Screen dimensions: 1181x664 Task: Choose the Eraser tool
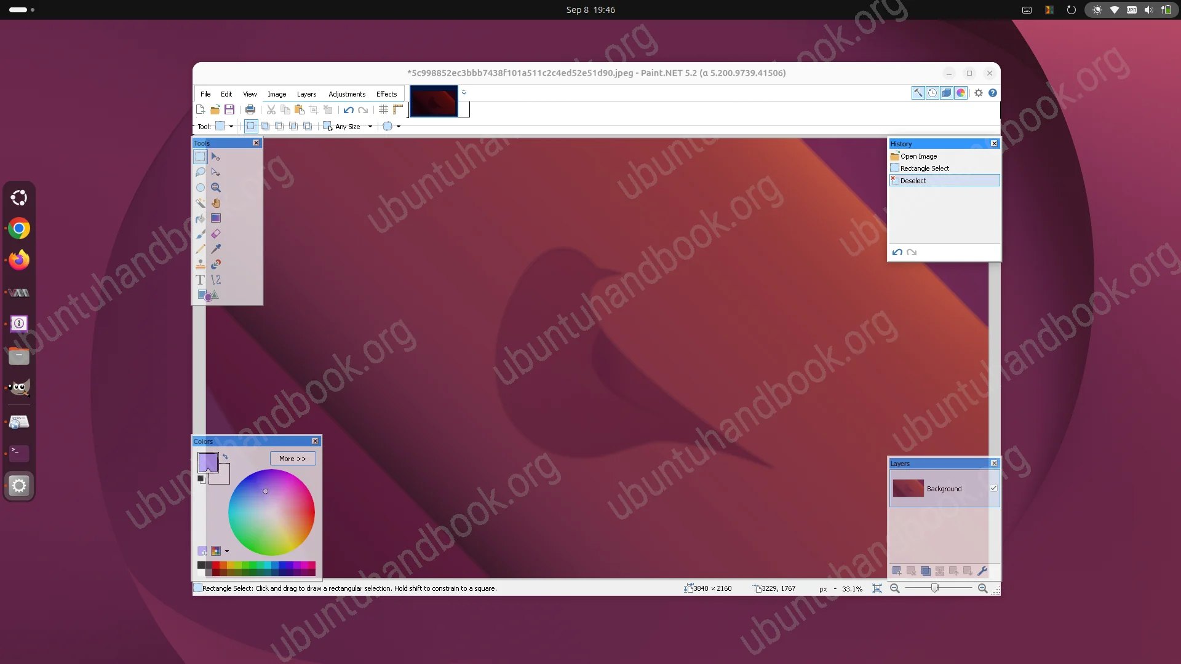216,234
